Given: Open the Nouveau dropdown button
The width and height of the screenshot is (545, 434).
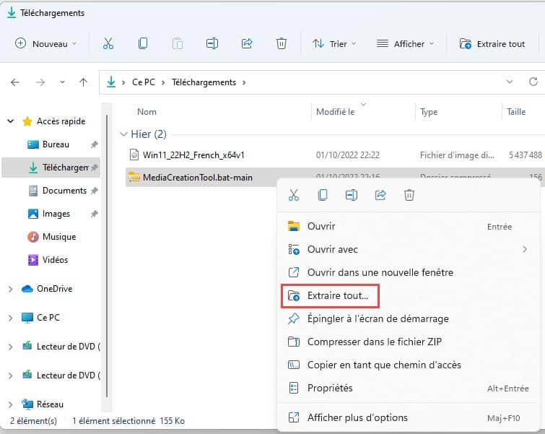Looking at the screenshot, I should point(46,44).
